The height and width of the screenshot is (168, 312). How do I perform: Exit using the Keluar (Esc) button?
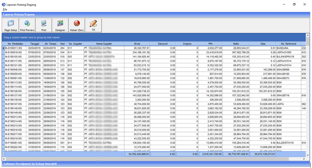coord(77,26)
